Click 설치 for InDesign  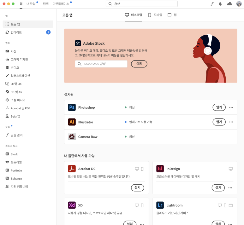click(218, 188)
